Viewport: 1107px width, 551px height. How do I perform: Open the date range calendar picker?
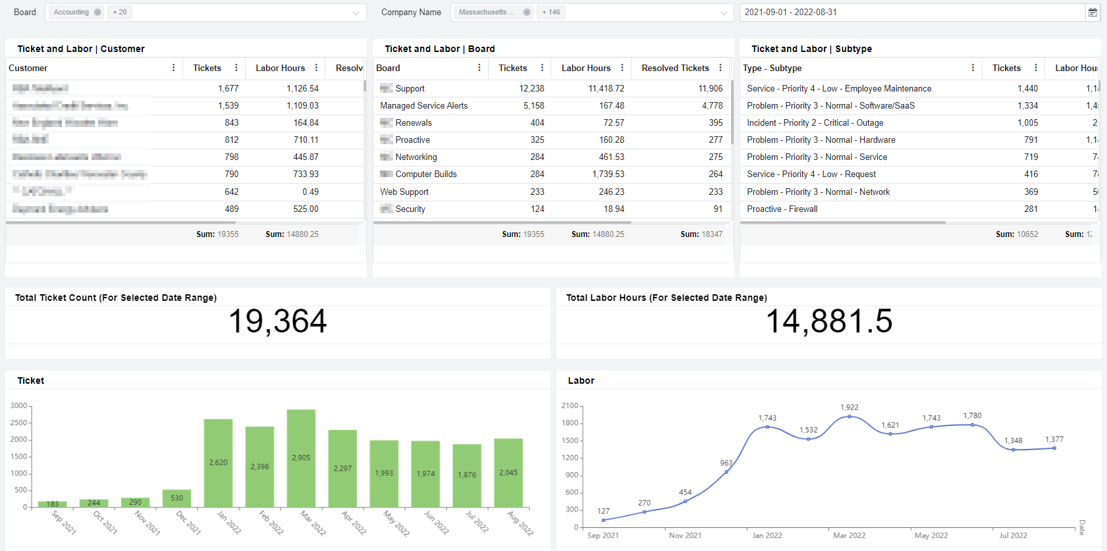[1093, 13]
